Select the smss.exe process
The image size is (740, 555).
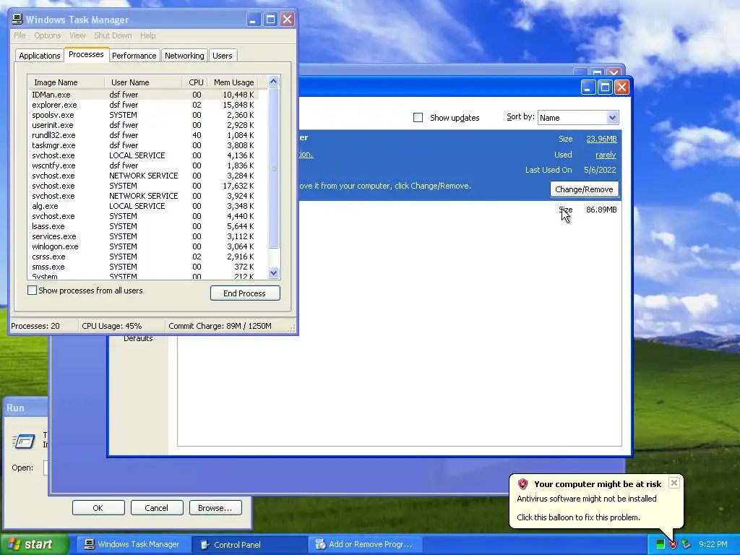[x=144, y=267]
